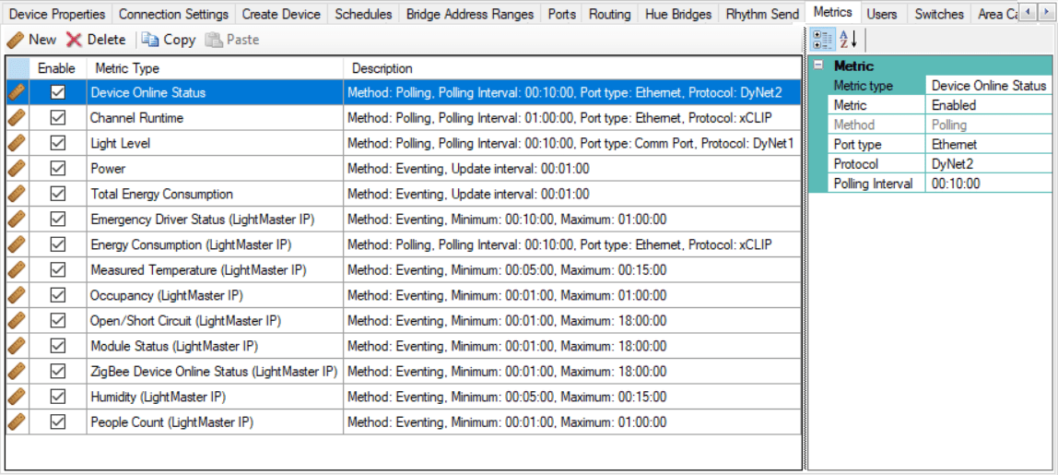The image size is (1058, 475).
Task: Go to Bridge Address Ranges tab
Action: 470,14
